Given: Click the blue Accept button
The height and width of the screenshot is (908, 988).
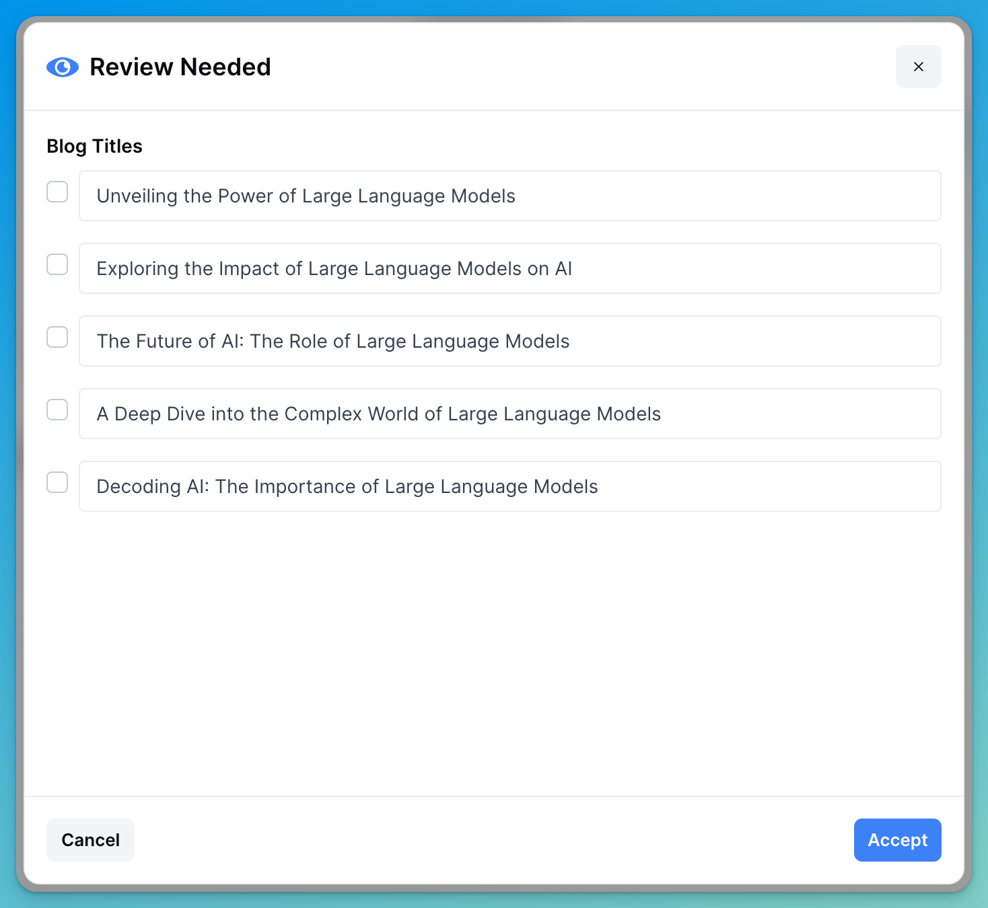Looking at the screenshot, I should click(x=897, y=840).
